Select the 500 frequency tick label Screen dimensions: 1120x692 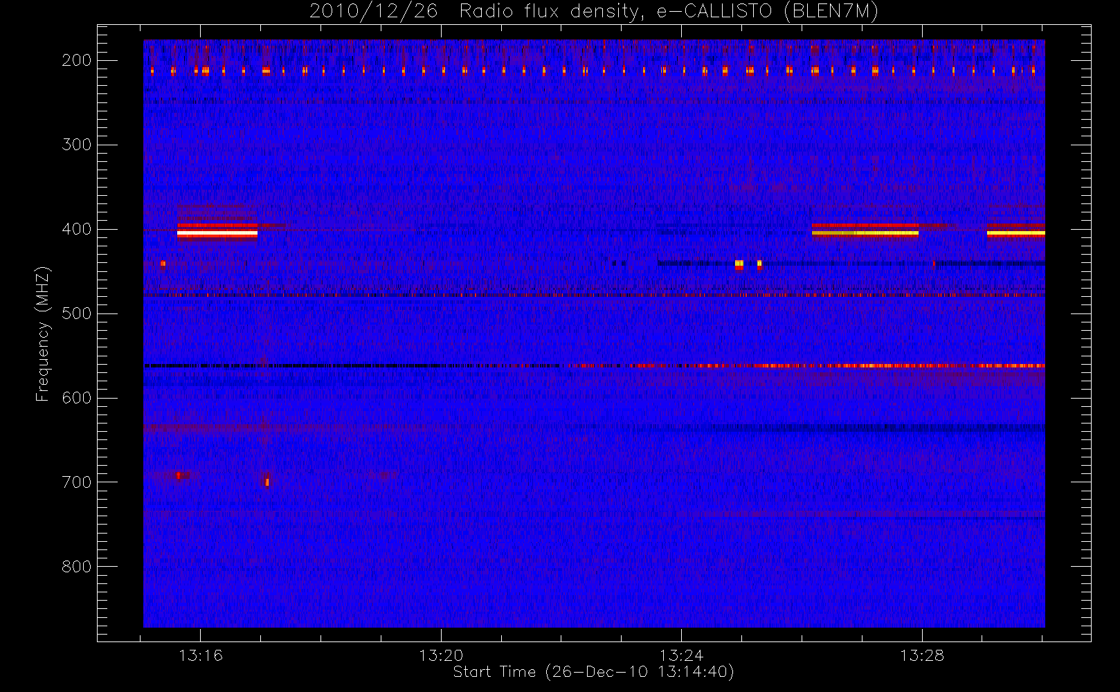[x=77, y=313]
